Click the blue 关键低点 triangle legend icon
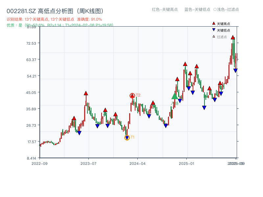 tap(214, 30)
